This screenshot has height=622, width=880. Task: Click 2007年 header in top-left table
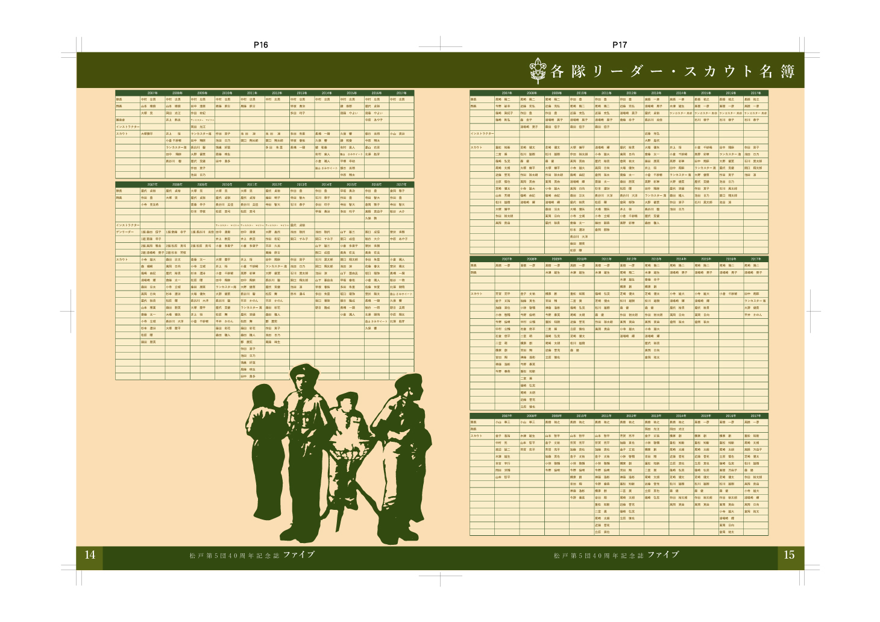tap(152, 93)
